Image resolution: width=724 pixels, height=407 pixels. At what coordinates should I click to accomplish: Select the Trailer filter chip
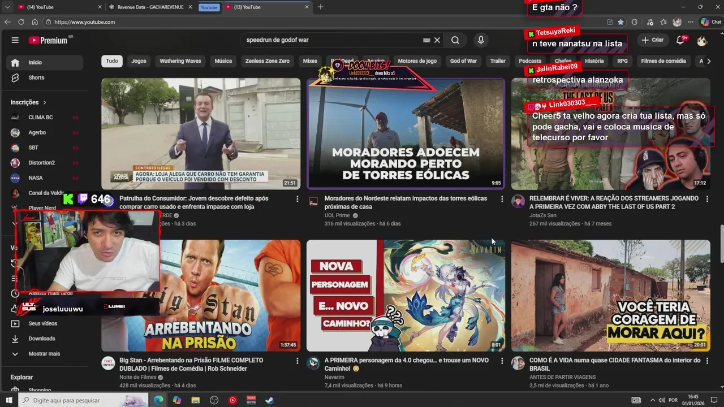[x=498, y=61]
